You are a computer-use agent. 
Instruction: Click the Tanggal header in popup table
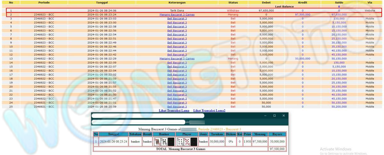(x=113, y=134)
